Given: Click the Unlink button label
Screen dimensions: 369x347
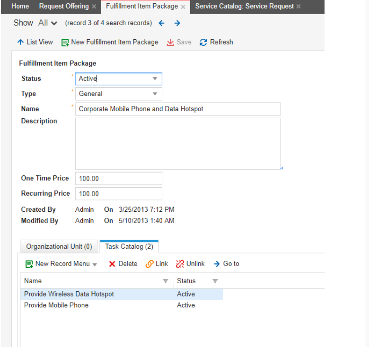Looking at the screenshot, I should click(x=195, y=264).
